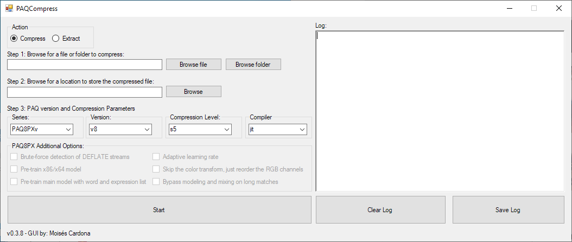Expand the Version dropdown showing v8
The width and height of the screenshot is (572, 242).
pos(120,129)
